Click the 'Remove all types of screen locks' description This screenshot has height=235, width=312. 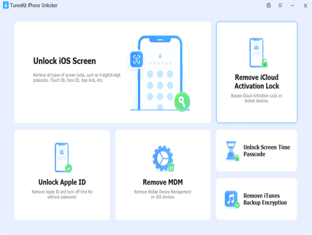pos(76,77)
